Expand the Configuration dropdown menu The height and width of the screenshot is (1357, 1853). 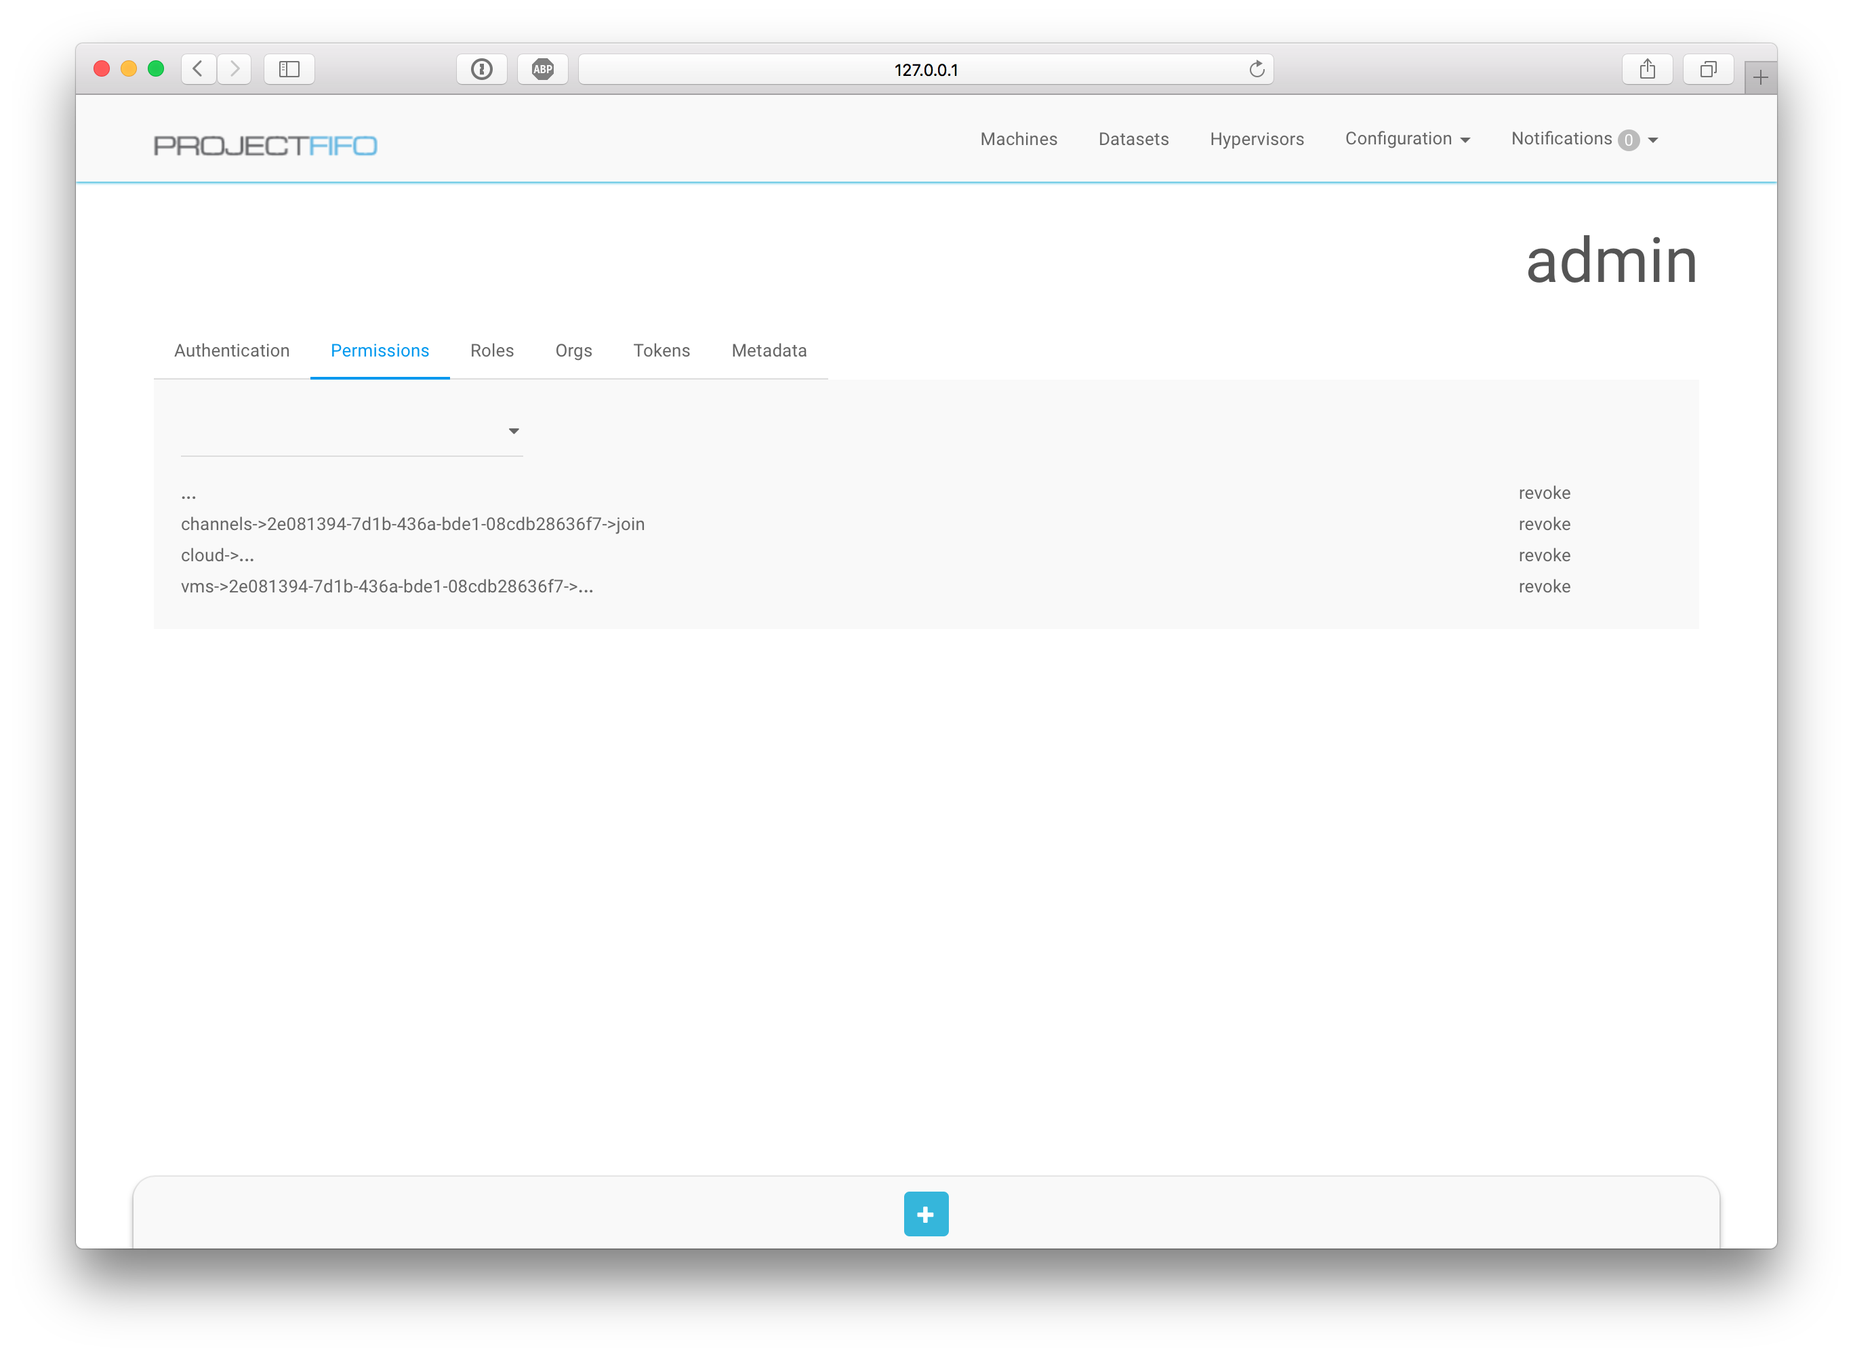click(x=1406, y=139)
